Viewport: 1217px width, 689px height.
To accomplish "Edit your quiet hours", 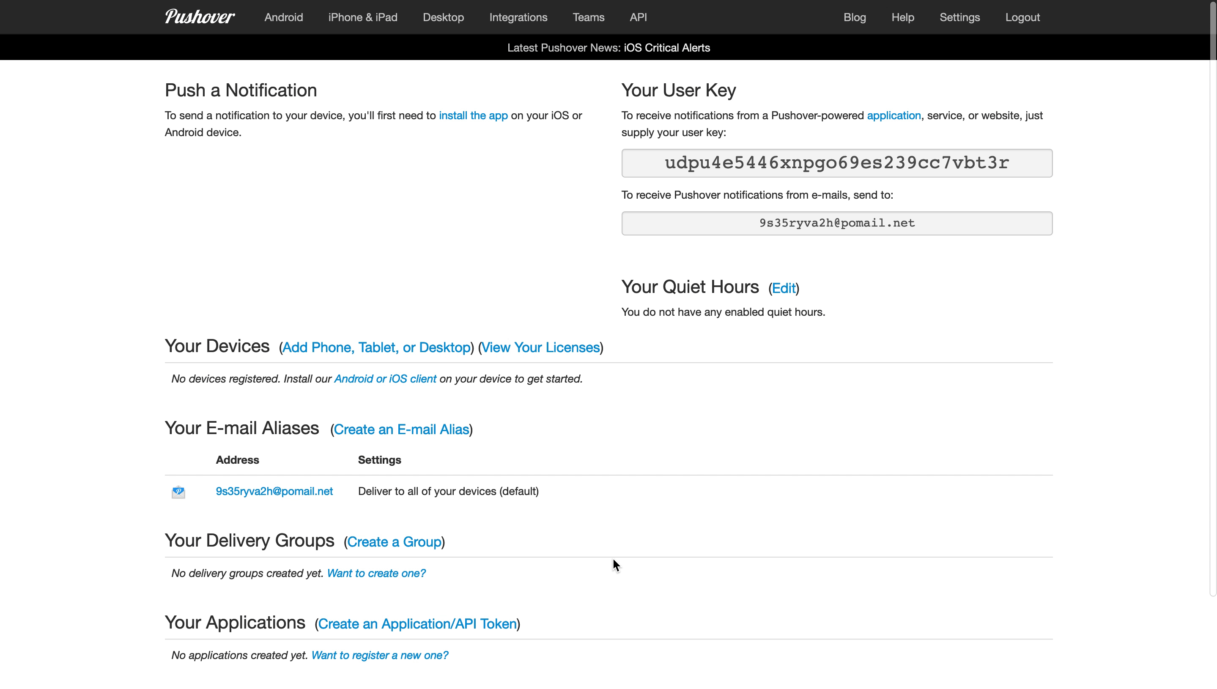I will click(783, 288).
